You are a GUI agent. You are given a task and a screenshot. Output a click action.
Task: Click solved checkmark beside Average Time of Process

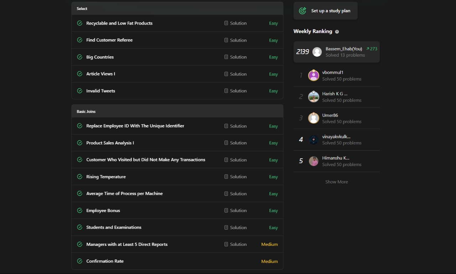[80, 193]
